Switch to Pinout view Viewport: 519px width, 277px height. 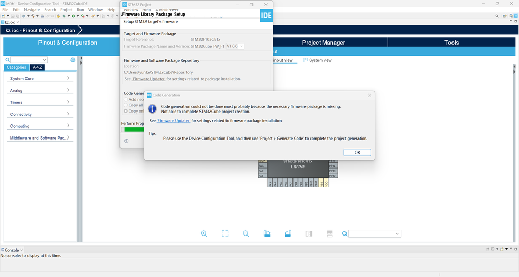point(283,60)
